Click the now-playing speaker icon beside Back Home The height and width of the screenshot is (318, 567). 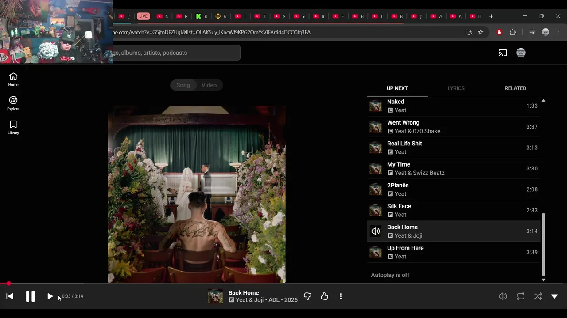click(376, 231)
